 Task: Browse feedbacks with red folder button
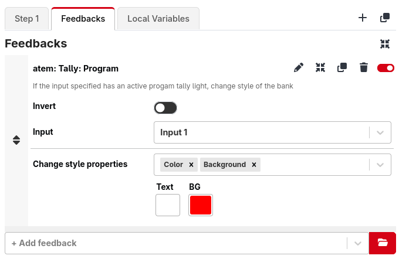click(383, 243)
